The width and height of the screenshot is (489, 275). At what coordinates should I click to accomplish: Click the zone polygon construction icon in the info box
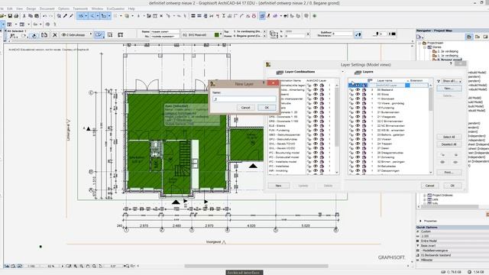point(110,35)
